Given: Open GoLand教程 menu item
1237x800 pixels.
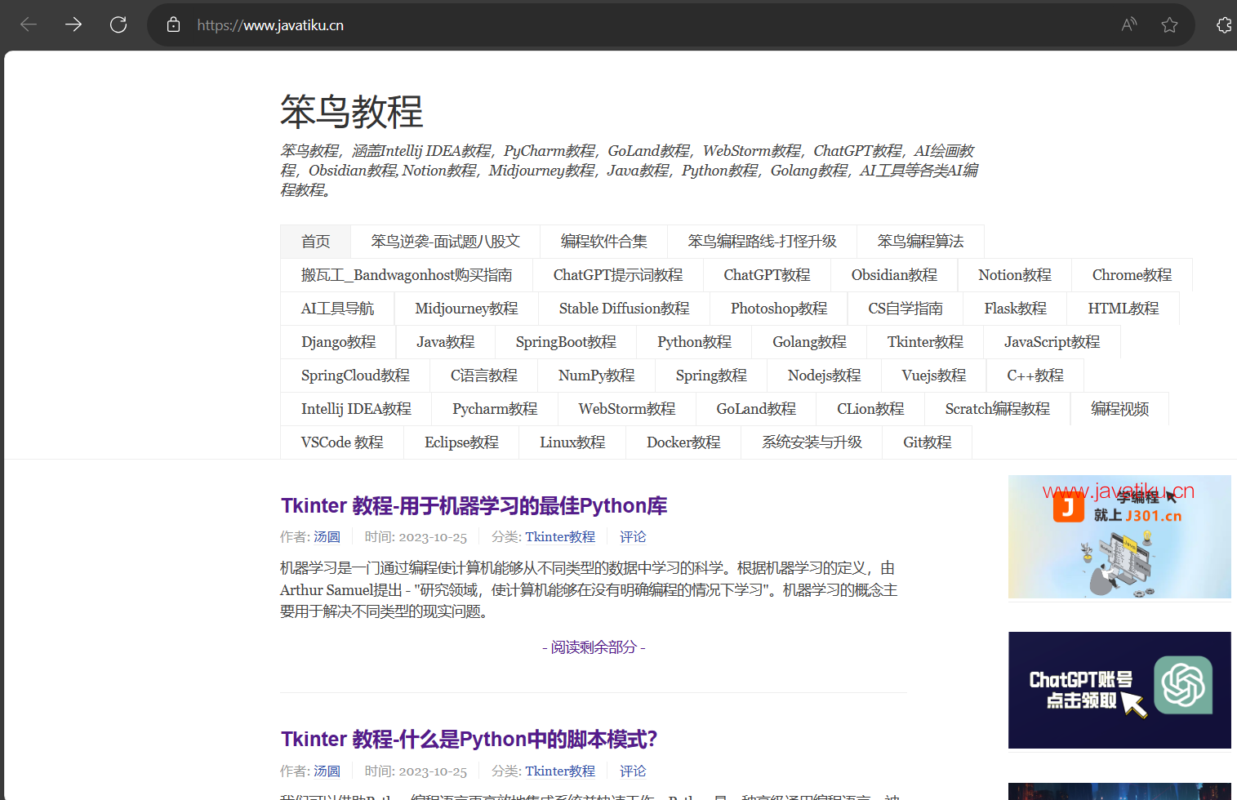Looking at the screenshot, I should tap(756, 409).
